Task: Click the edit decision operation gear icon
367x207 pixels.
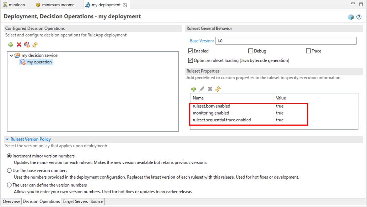Action: [27, 45]
